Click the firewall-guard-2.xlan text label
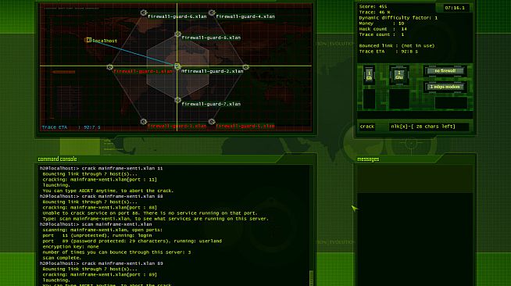The width and height of the screenshot is (511, 286). (x=213, y=71)
